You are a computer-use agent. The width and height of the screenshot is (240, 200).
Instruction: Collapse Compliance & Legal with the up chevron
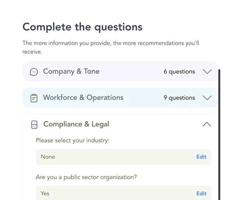[x=207, y=125]
